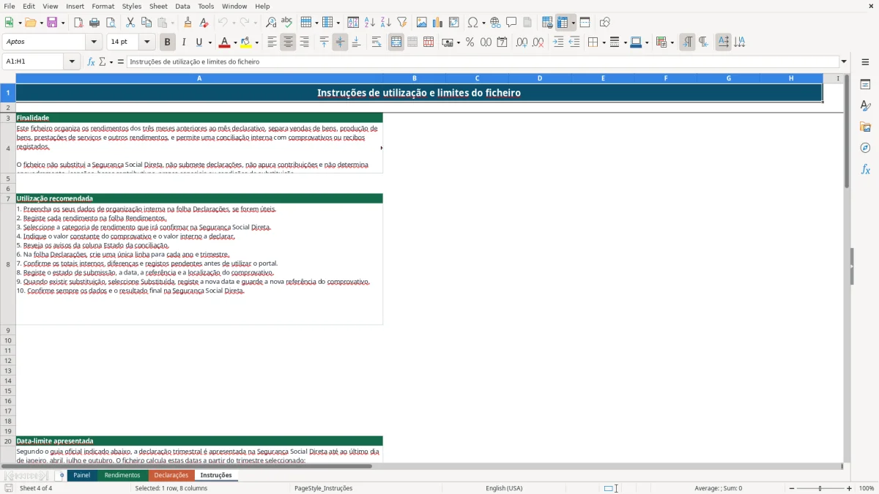Screen dimensions: 879x494
Task: Click the zoom slider in status bar
Action: 820,488
